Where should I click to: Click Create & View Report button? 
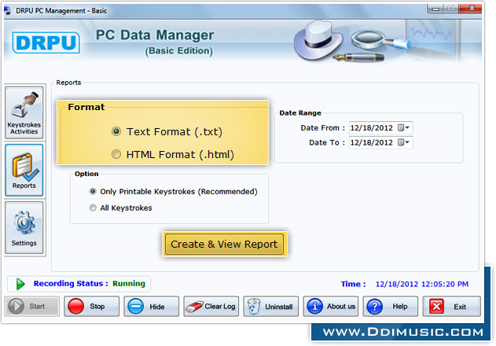[224, 244]
